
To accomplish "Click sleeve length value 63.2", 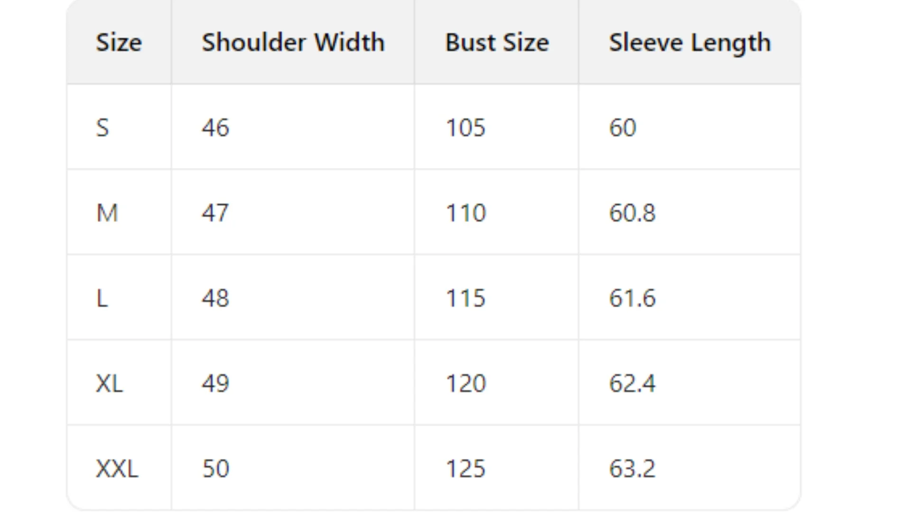I will tap(632, 468).
